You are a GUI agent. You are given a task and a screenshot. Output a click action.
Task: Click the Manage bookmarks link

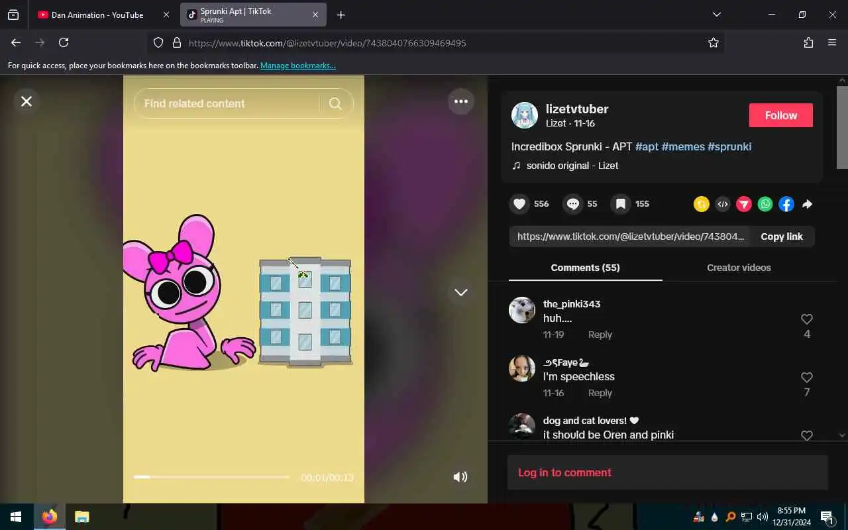(x=298, y=66)
